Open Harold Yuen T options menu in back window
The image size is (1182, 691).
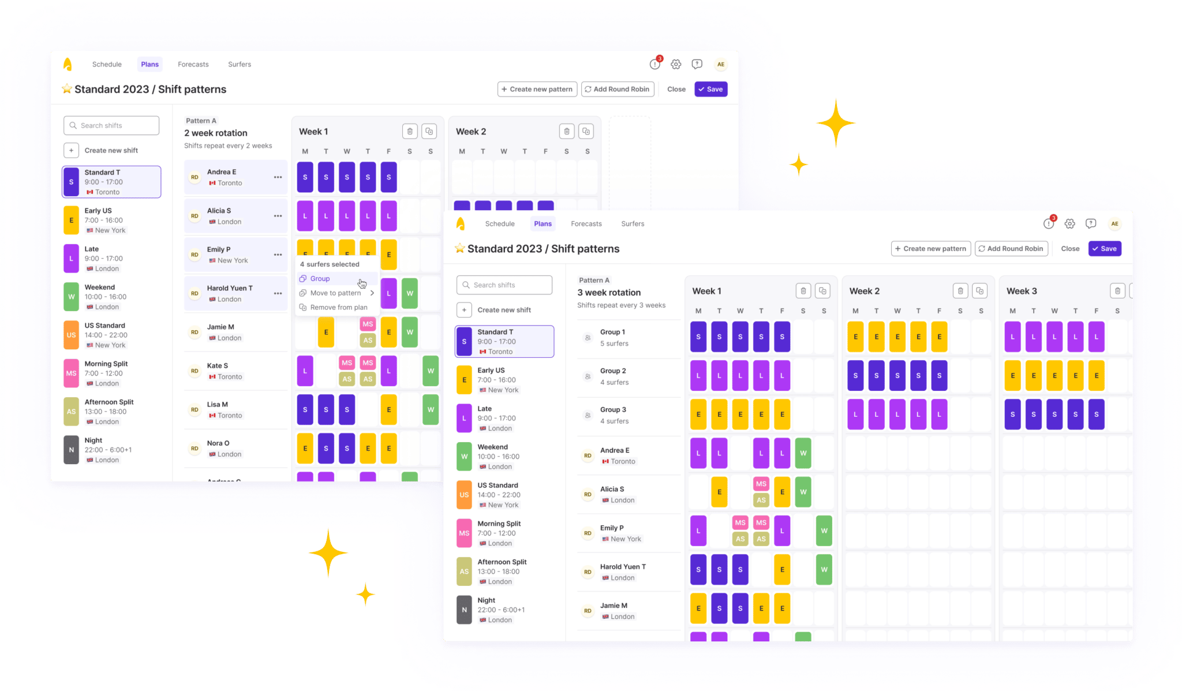click(x=278, y=293)
